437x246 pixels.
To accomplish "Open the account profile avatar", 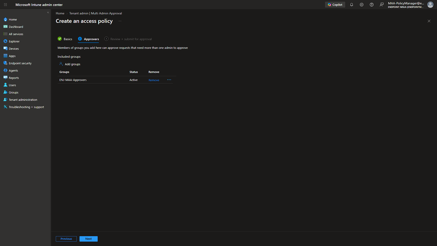I will (430, 5).
